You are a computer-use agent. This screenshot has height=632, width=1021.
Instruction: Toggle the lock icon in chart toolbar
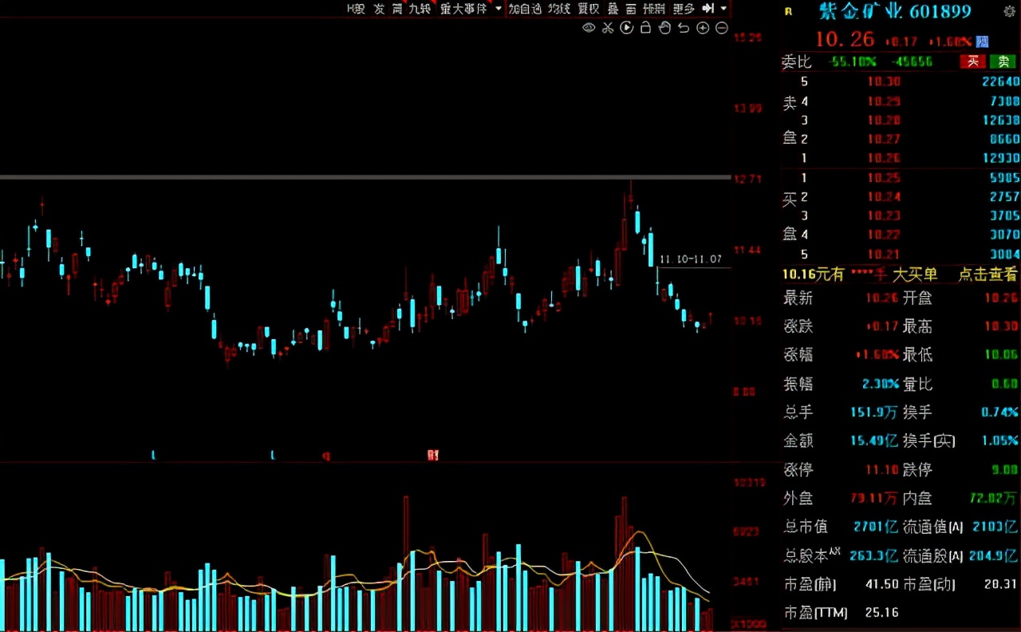point(646,28)
